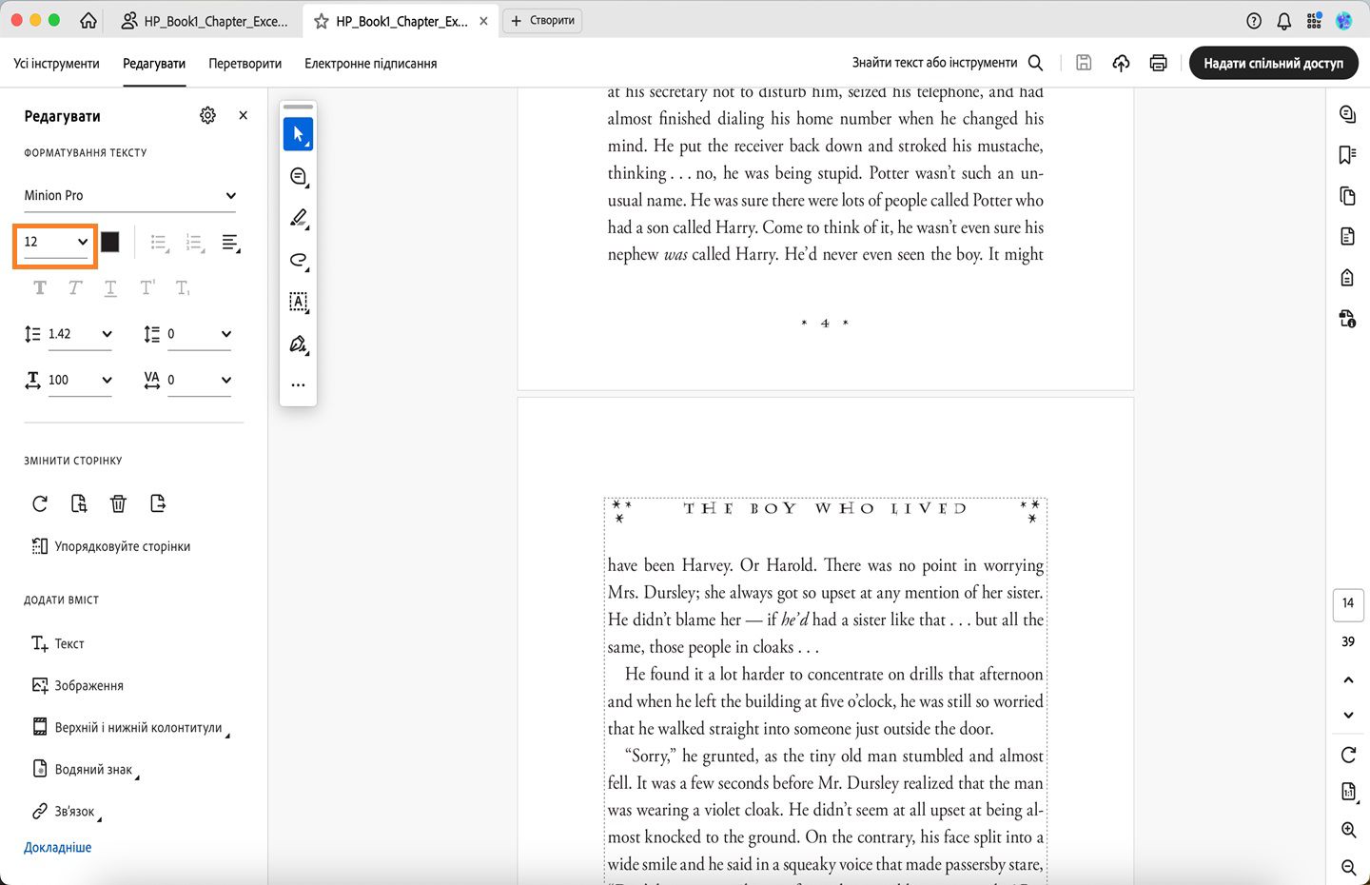
Task: Open numbered list options
Action: tap(195, 243)
